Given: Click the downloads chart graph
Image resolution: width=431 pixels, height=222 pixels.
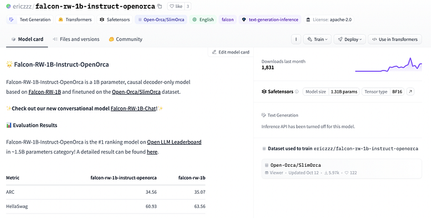Looking at the screenshot, I should tap(389, 65).
